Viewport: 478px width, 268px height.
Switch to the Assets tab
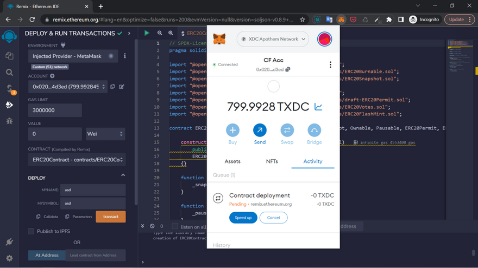[232, 161]
